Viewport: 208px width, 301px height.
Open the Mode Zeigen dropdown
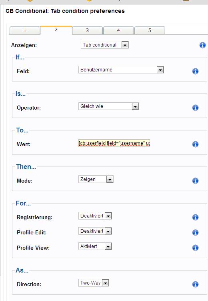point(96,179)
